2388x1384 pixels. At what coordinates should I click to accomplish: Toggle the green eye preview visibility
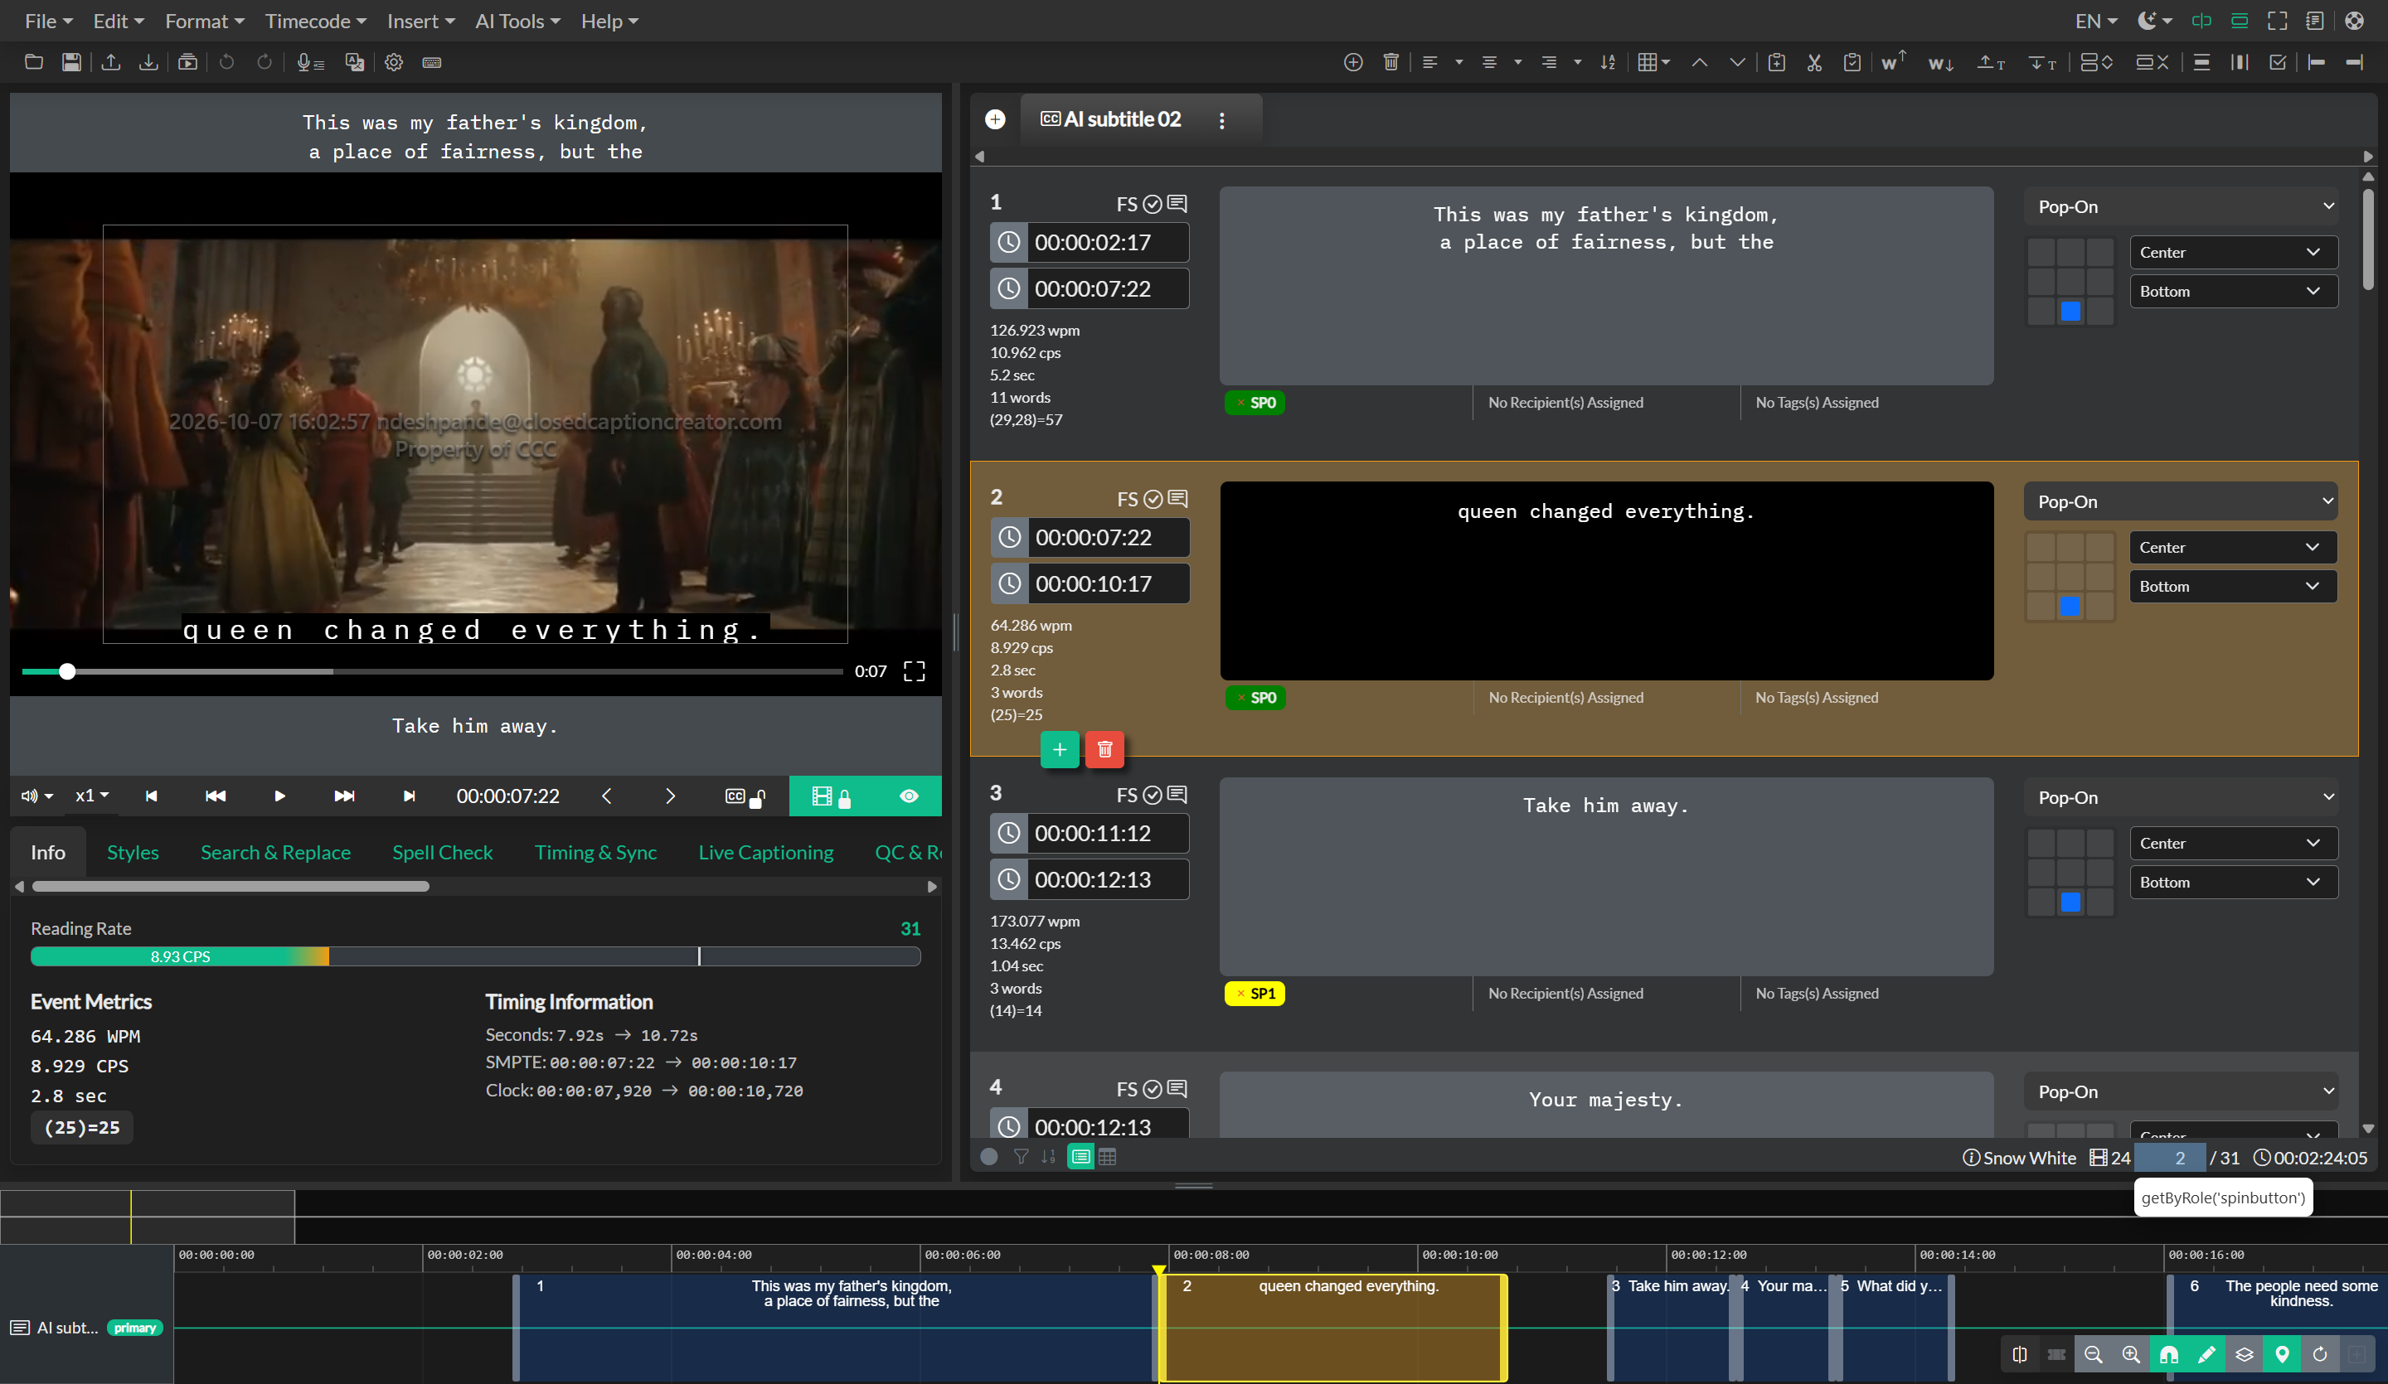(x=909, y=796)
